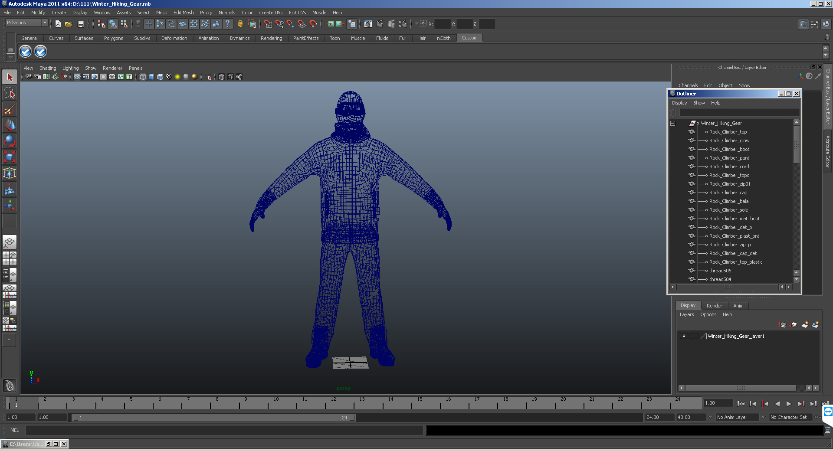Screen dimensions: 833x451
Task: Play the animation forwards
Action: (789, 404)
